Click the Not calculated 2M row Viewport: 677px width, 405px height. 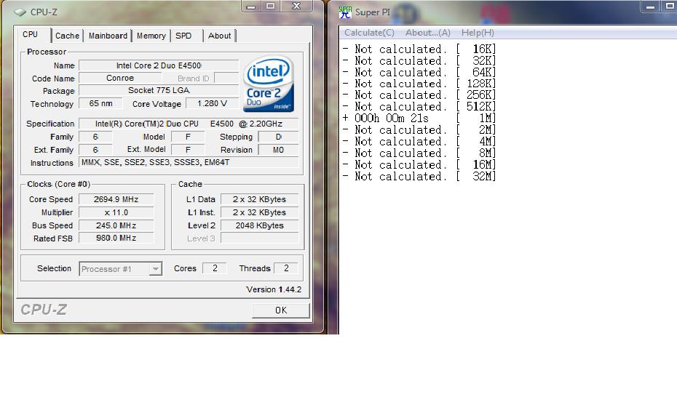[419, 130]
